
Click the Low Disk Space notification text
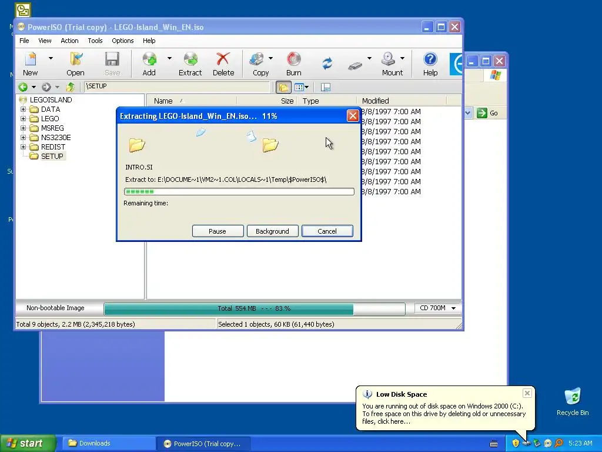click(444, 414)
